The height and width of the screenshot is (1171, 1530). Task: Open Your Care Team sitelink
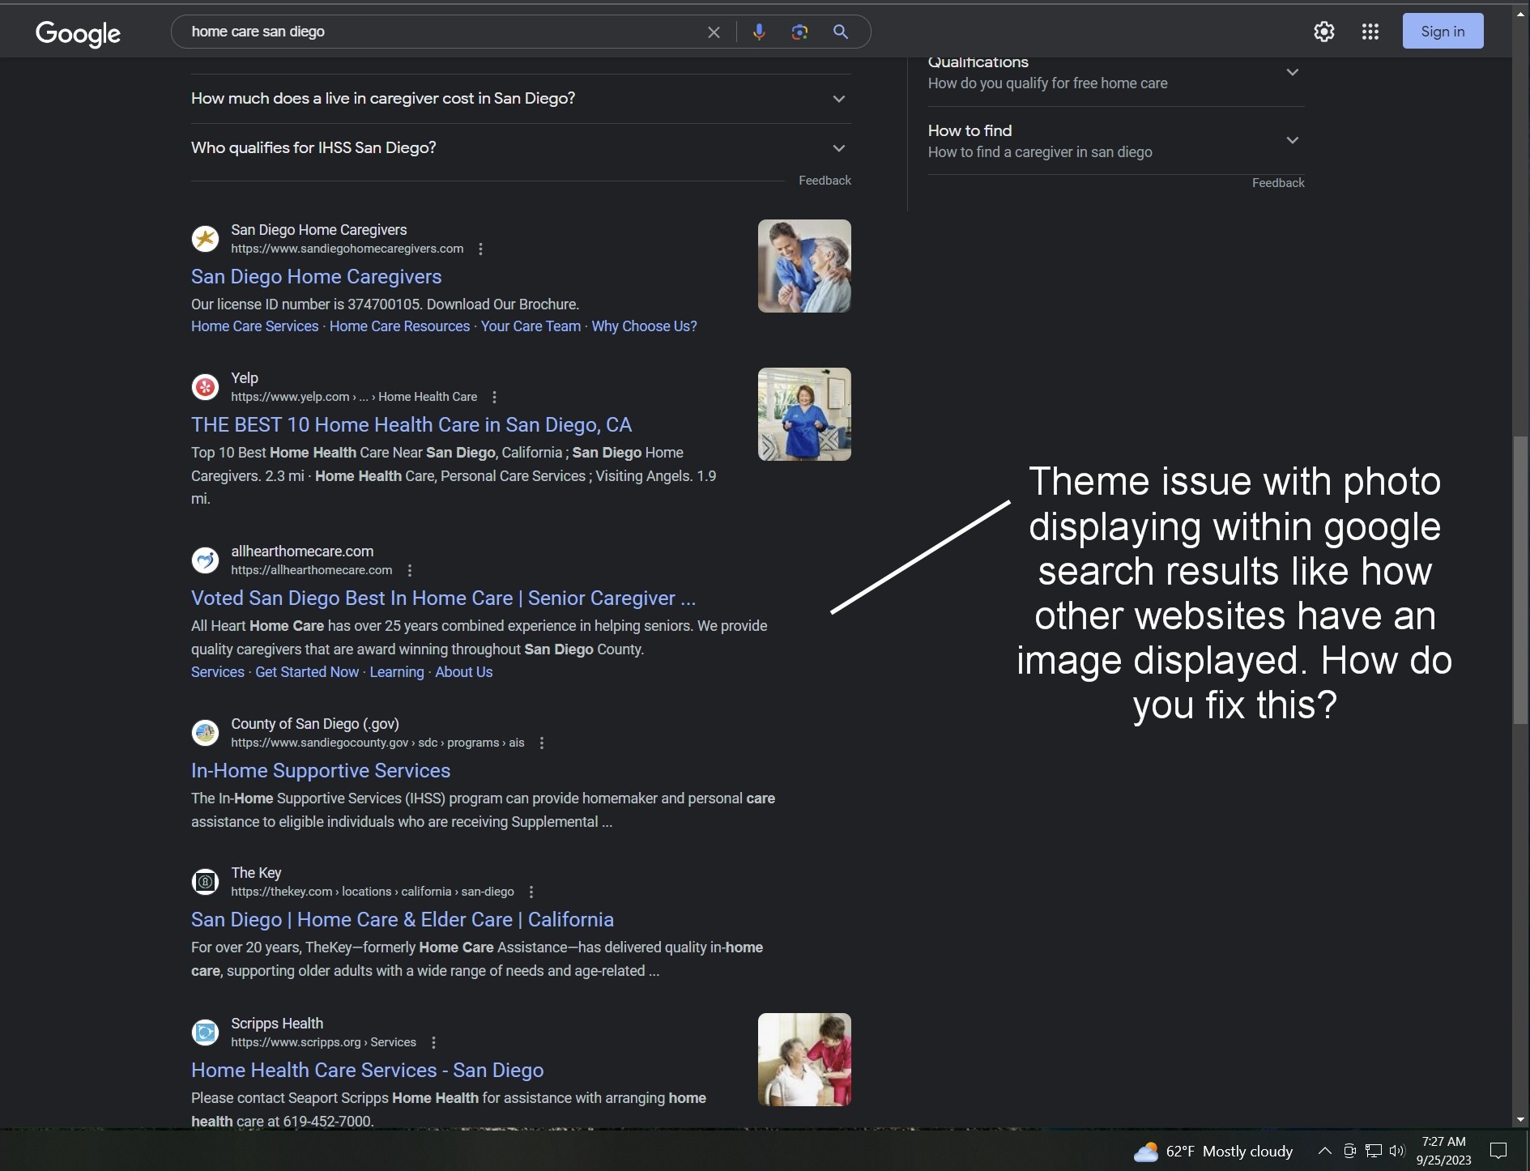point(531,326)
